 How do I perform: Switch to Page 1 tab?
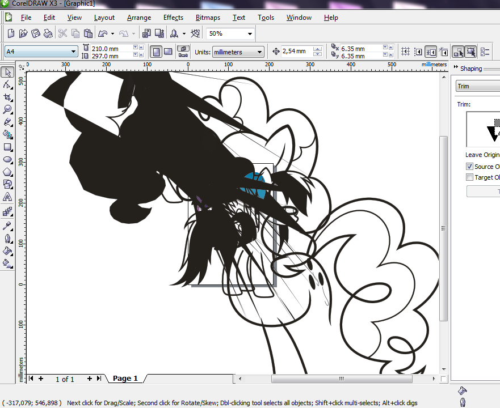pyautogui.click(x=125, y=379)
